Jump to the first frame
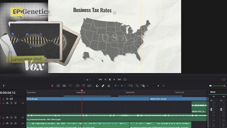This screenshot has width=227, height=128. coord(100,80)
